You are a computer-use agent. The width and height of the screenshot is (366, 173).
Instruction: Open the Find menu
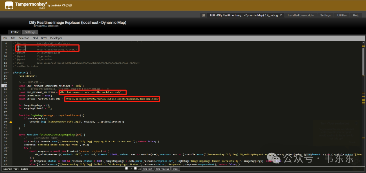tap(35, 38)
